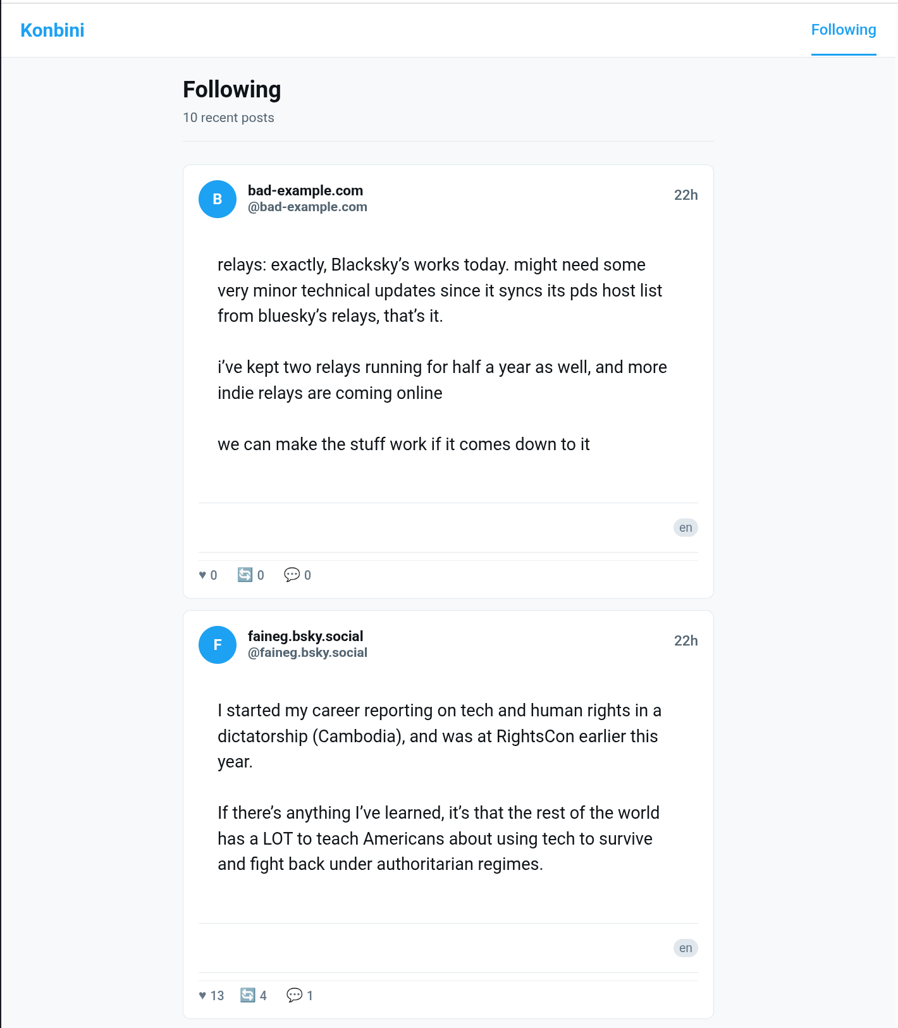The height and width of the screenshot is (1028, 898).
Task: Open replies on faineg.bsky.social post
Action: pyautogui.click(x=300, y=995)
